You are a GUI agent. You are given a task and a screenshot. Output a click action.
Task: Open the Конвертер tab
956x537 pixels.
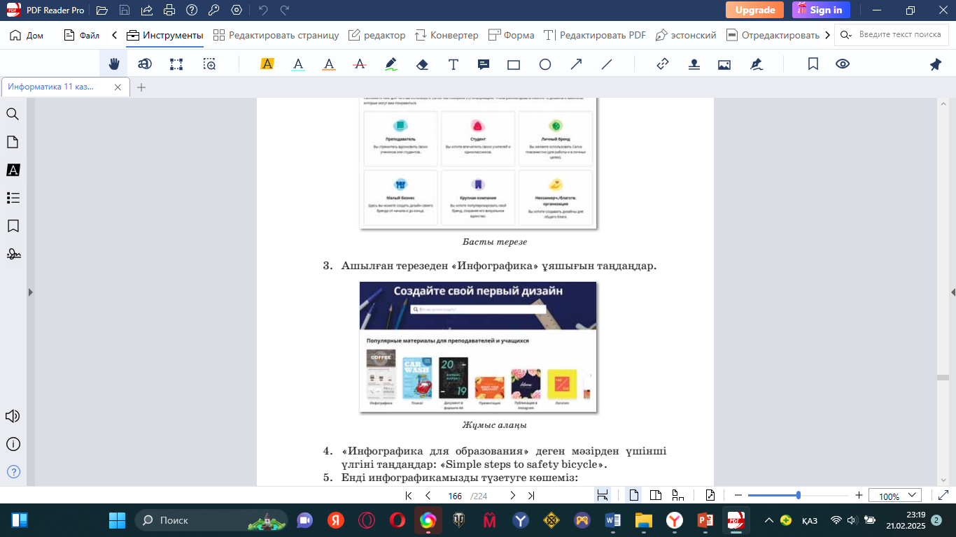click(x=447, y=35)
